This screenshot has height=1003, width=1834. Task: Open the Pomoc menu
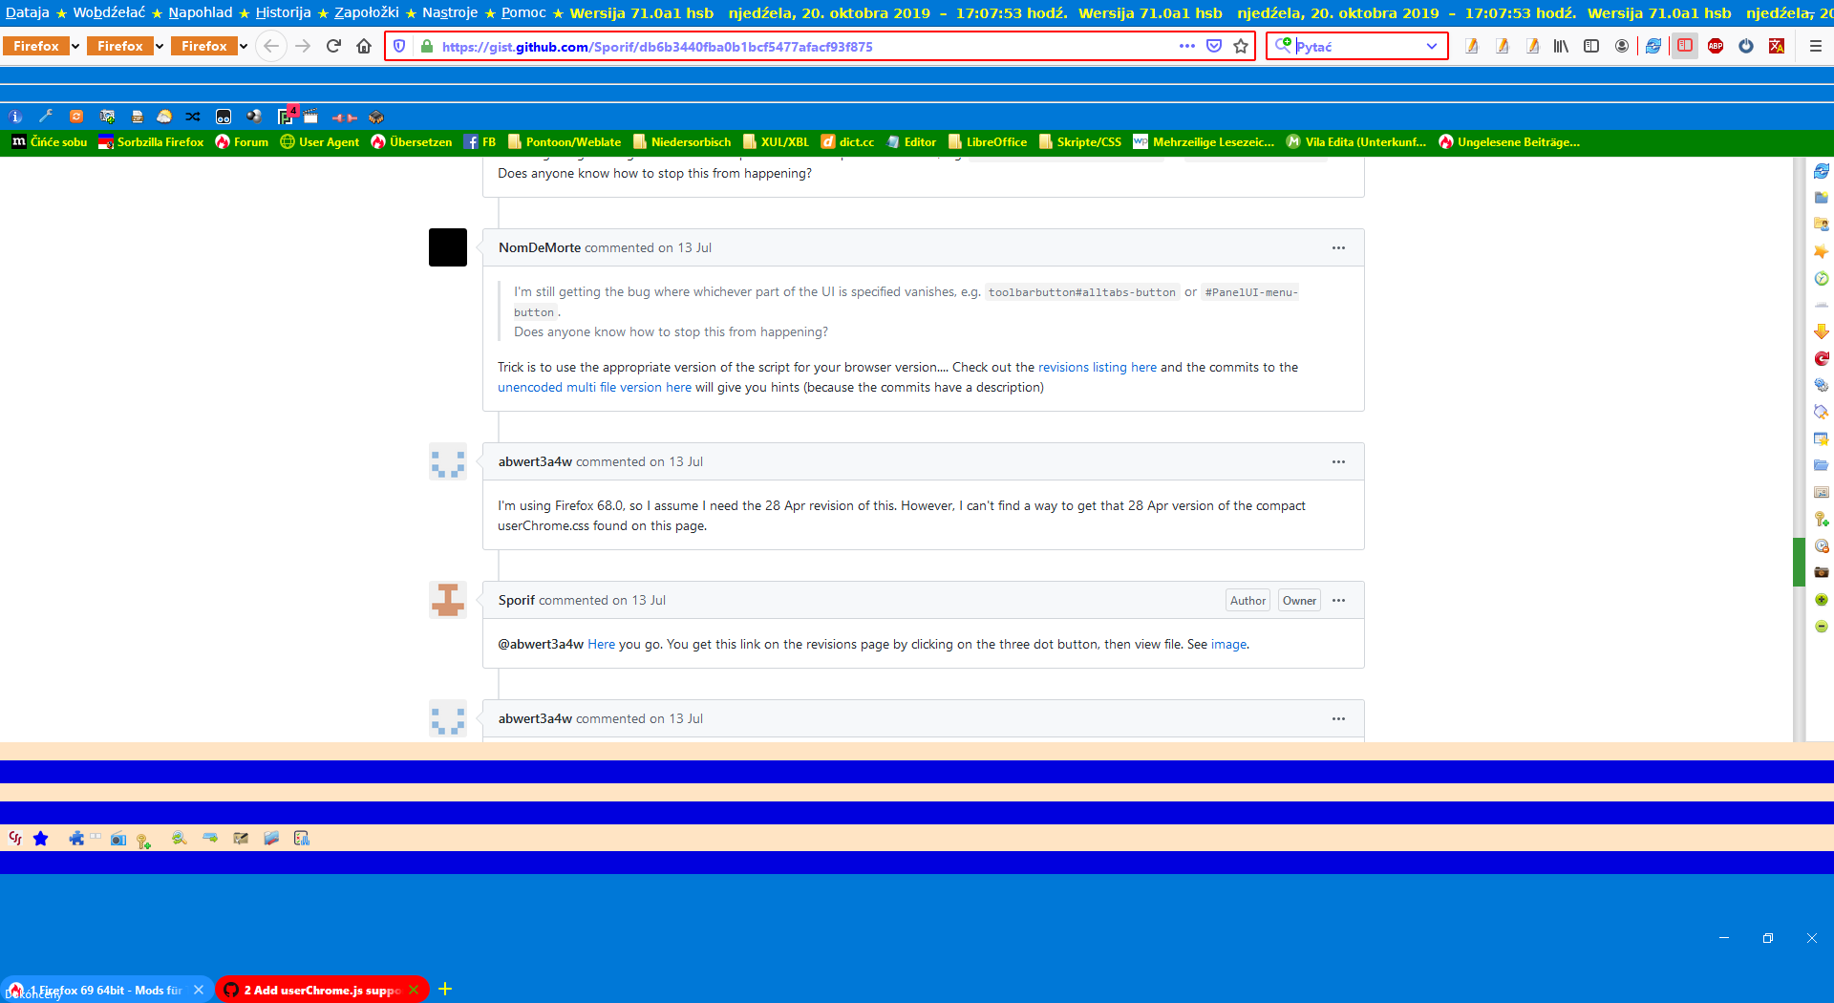523,12
